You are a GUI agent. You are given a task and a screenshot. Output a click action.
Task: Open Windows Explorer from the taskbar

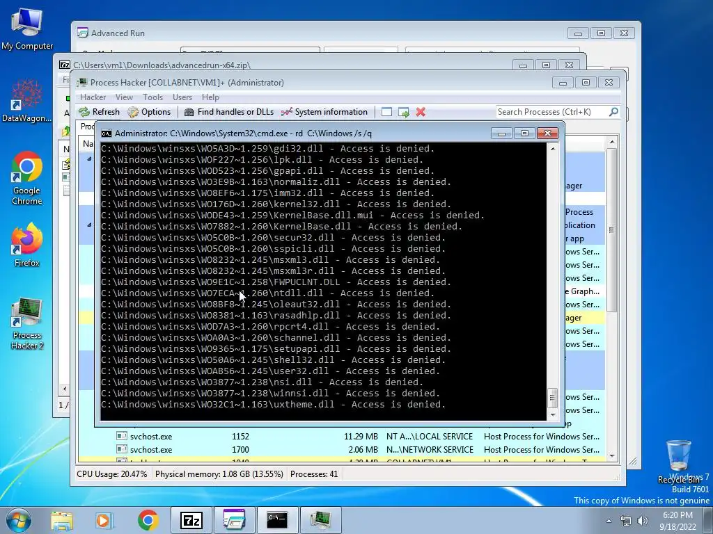coord(62,520)
